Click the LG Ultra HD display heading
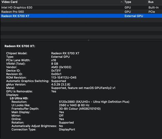 [x=19, y=98]
